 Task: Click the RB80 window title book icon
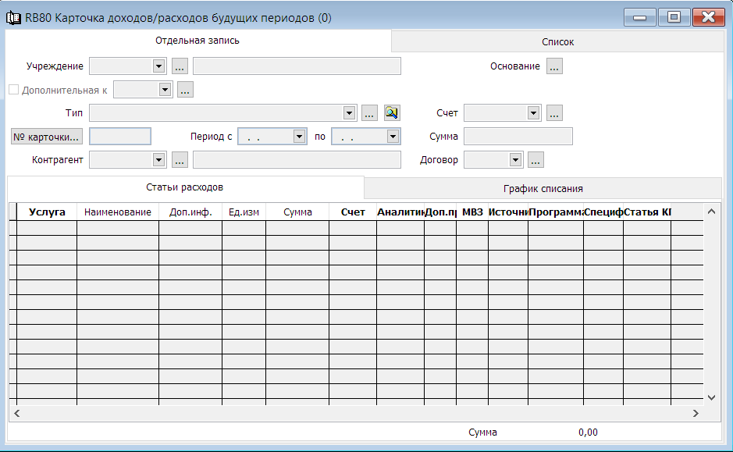coord(13,18)
